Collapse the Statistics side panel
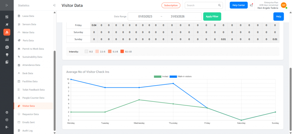The height and width of the screenshot is (134, 292). [x=54, y=5]
